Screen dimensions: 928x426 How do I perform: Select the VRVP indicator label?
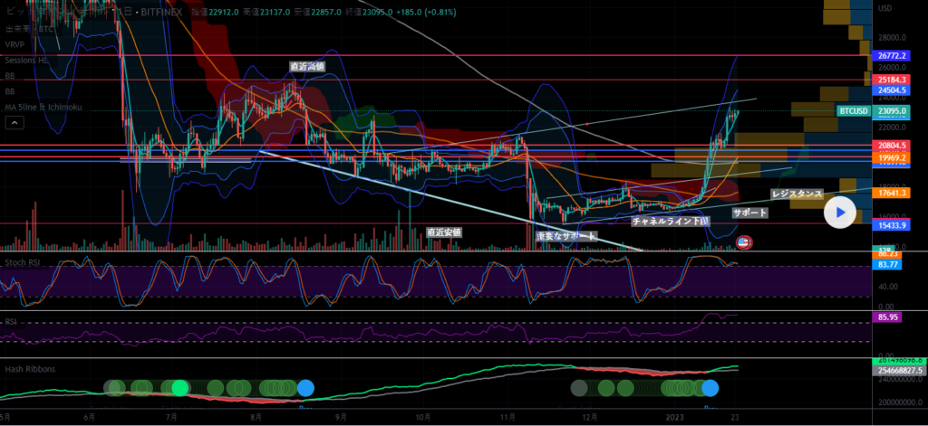[x=15, y=43]
